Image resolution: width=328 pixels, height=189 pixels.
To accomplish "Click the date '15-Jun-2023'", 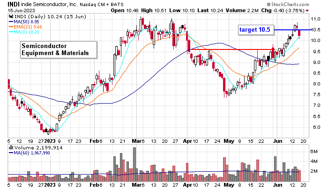I will 22,10.
